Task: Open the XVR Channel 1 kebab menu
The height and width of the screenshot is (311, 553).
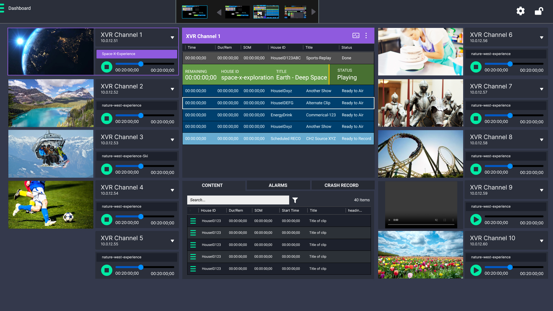Action: 366,35
